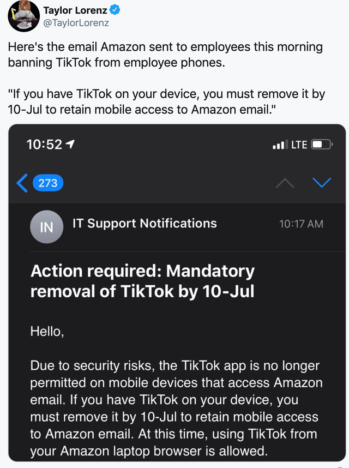Click the 10:17 AM email timestamp
Viewport: 349px width, 468px height.
coord(301,224)
